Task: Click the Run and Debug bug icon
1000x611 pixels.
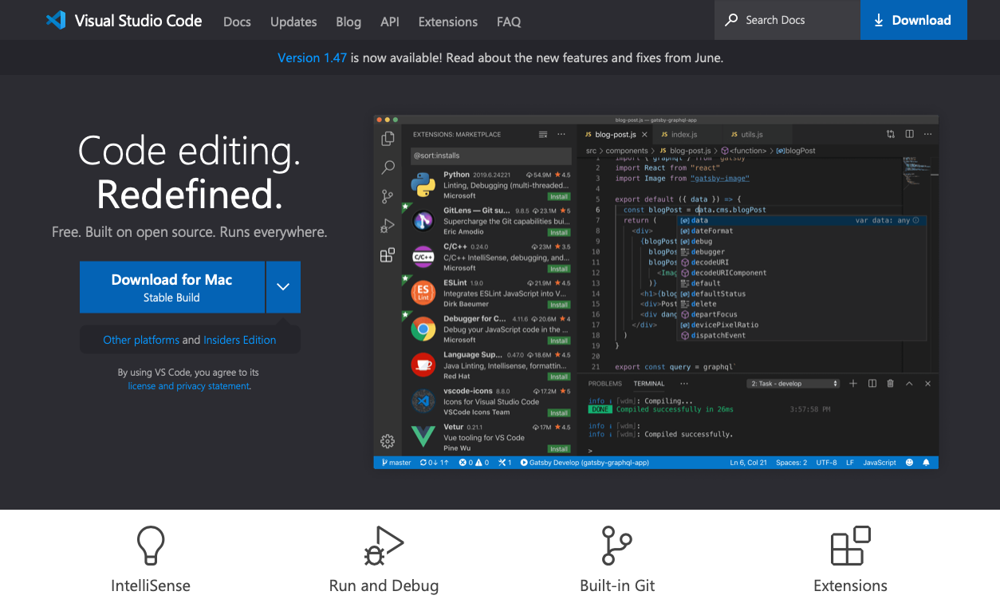Action: point(384,546)
